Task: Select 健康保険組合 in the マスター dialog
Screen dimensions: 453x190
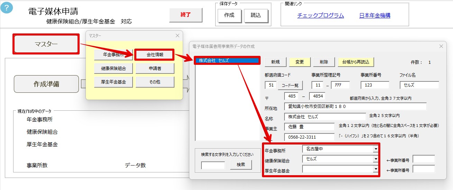Action: pos(113,68)
